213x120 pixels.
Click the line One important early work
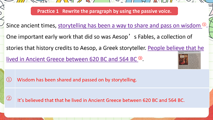tap(99, 37)
